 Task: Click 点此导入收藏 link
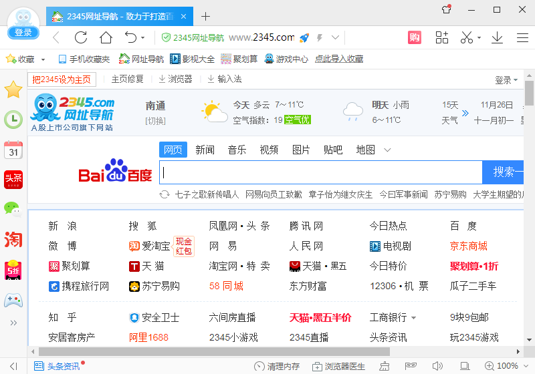pyautogui.click(x=339, y=59)
